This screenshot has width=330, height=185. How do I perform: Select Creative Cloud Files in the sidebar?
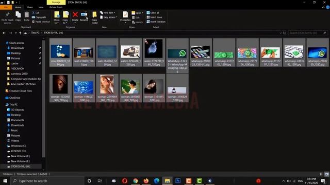21,91
